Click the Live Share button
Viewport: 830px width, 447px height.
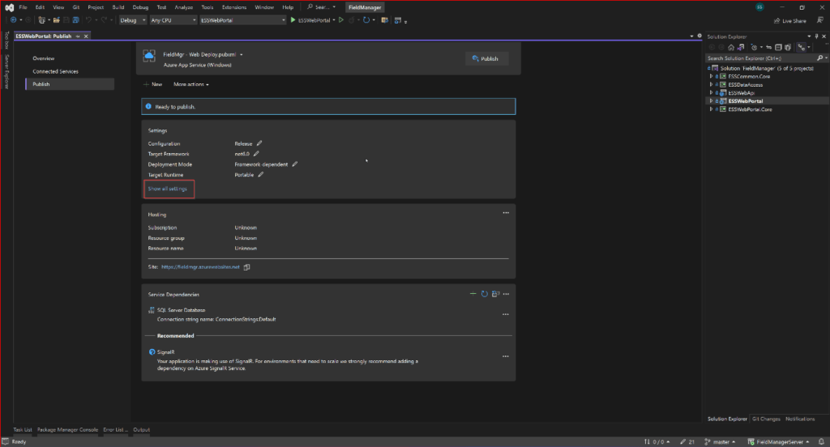[x=790, y=20]
